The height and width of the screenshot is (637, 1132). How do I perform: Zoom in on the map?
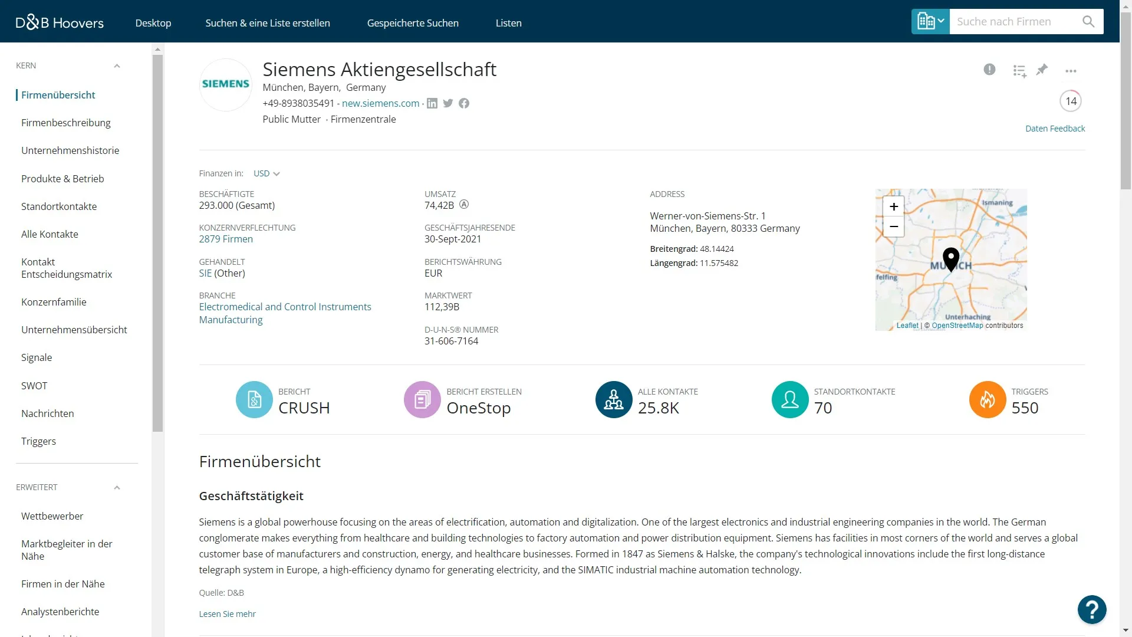click(x=893, y=206)
